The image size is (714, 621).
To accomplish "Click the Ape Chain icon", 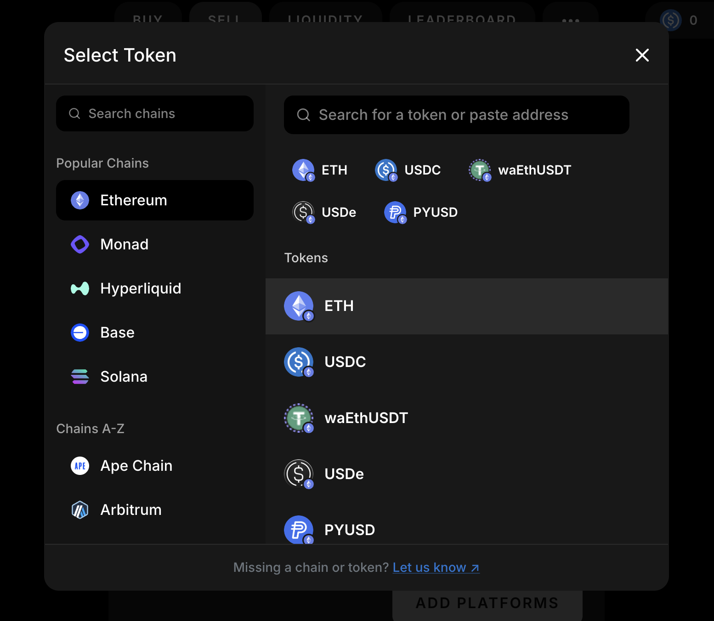I will [79, 465].
